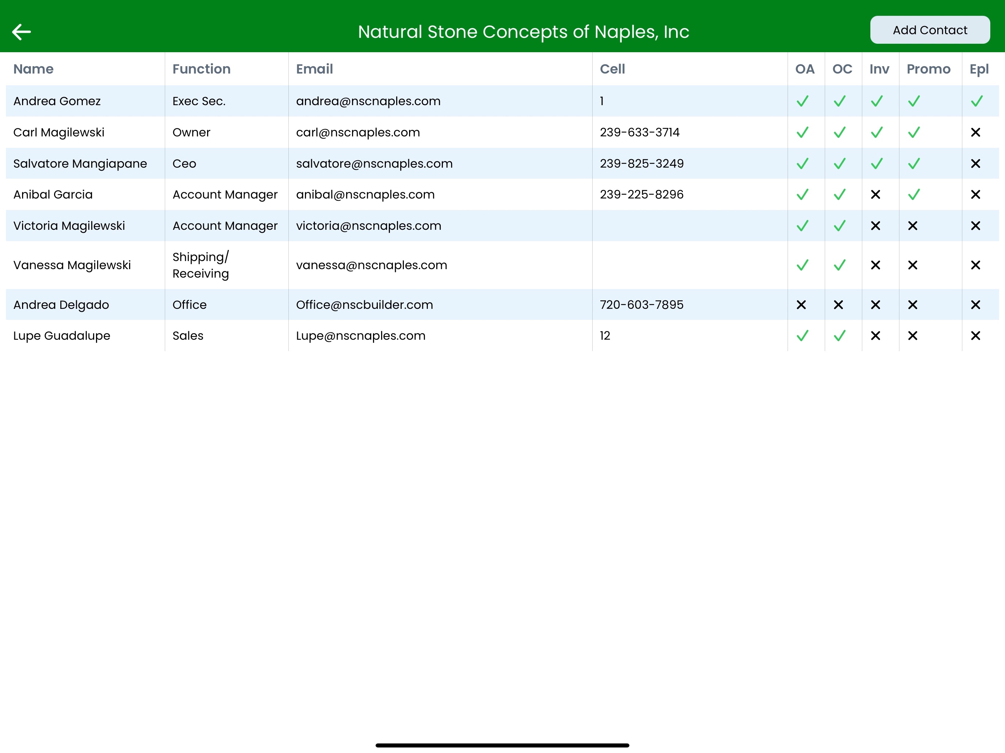This screenshot has height=753, width=1005.
Task: Toggle OA checkmark for Andrea Gomez
Action: [x=802, y=101]
